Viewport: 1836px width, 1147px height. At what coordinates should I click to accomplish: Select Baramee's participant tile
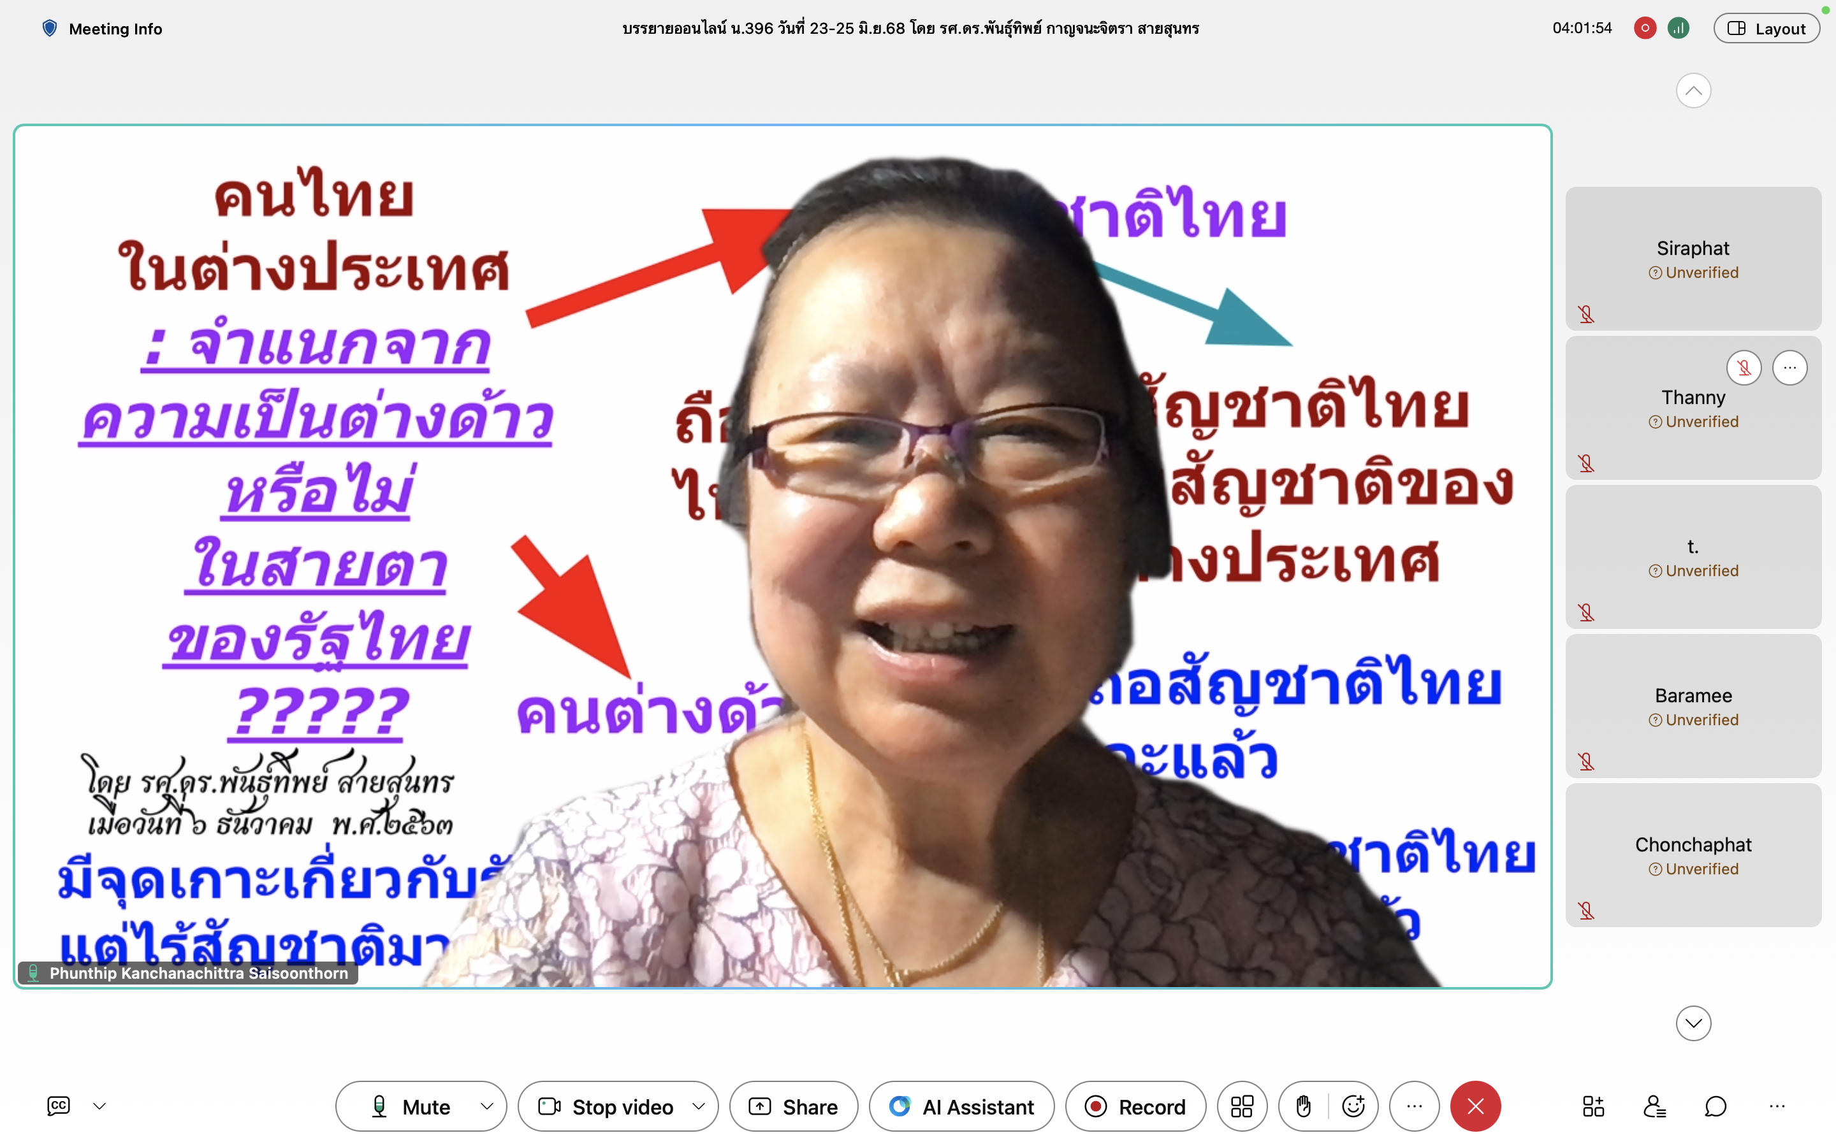coord(1693,706)
